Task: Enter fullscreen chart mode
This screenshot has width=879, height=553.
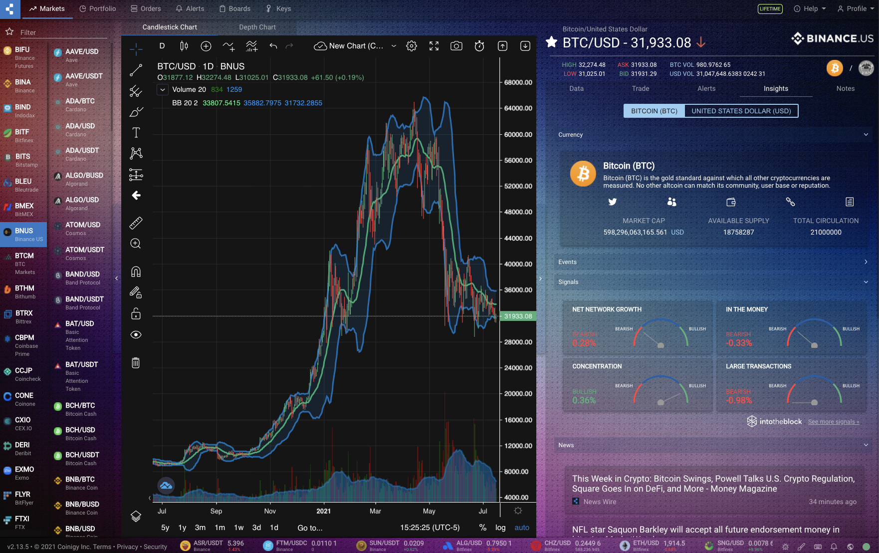Action: click(434, 46)
